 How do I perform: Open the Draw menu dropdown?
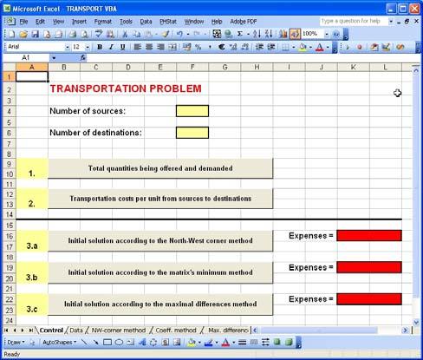(x=16, y=343)
